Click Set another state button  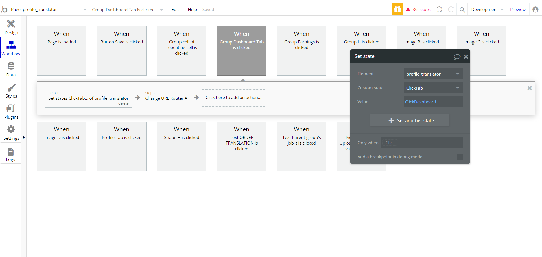[409, 120]
